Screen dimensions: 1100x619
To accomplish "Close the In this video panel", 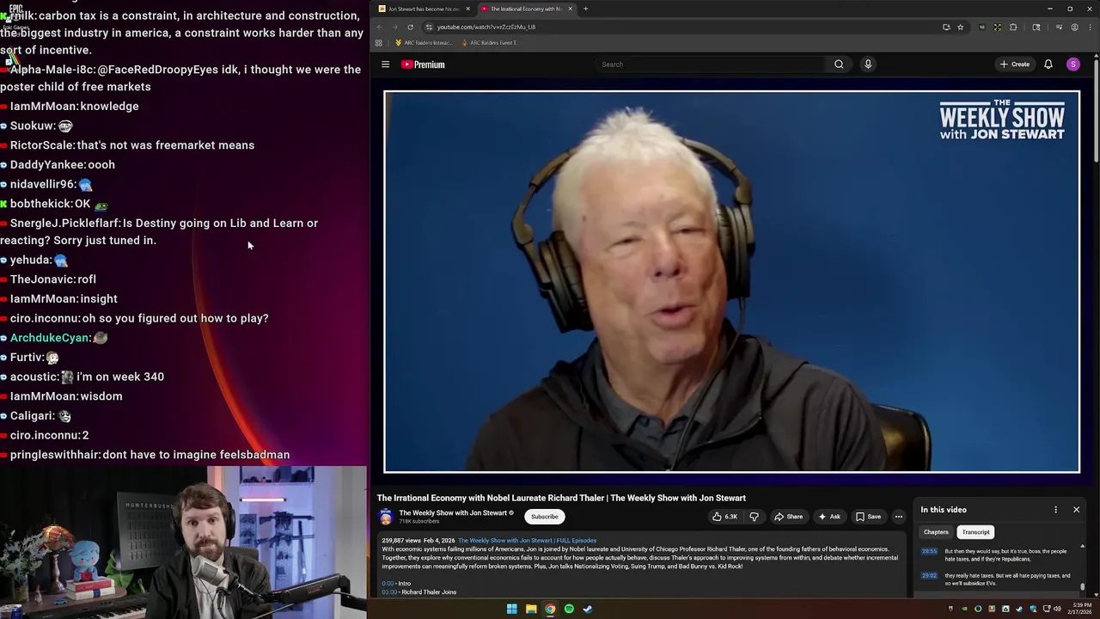I will pos(1076,510).
